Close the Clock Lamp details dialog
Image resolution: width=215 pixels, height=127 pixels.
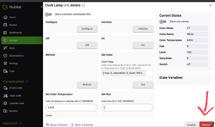[211, 5]
